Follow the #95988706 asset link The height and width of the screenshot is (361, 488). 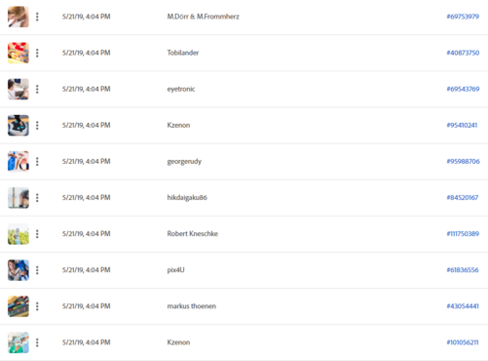pos(463,161)
